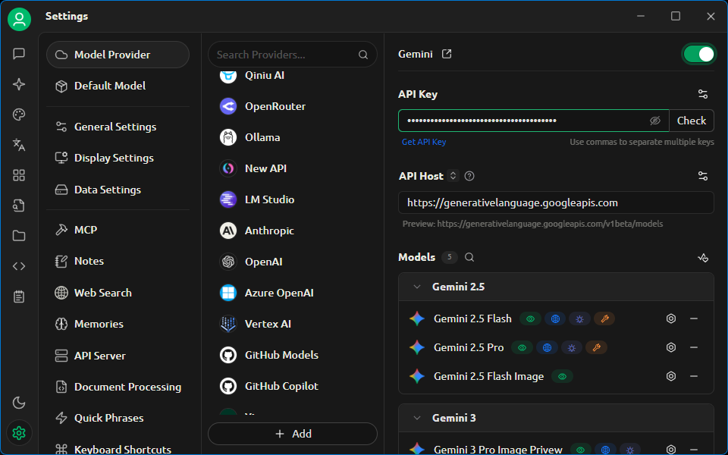Open the Default Model settings section
Viewport: 728px width, 455px height.
pos(110,86)
